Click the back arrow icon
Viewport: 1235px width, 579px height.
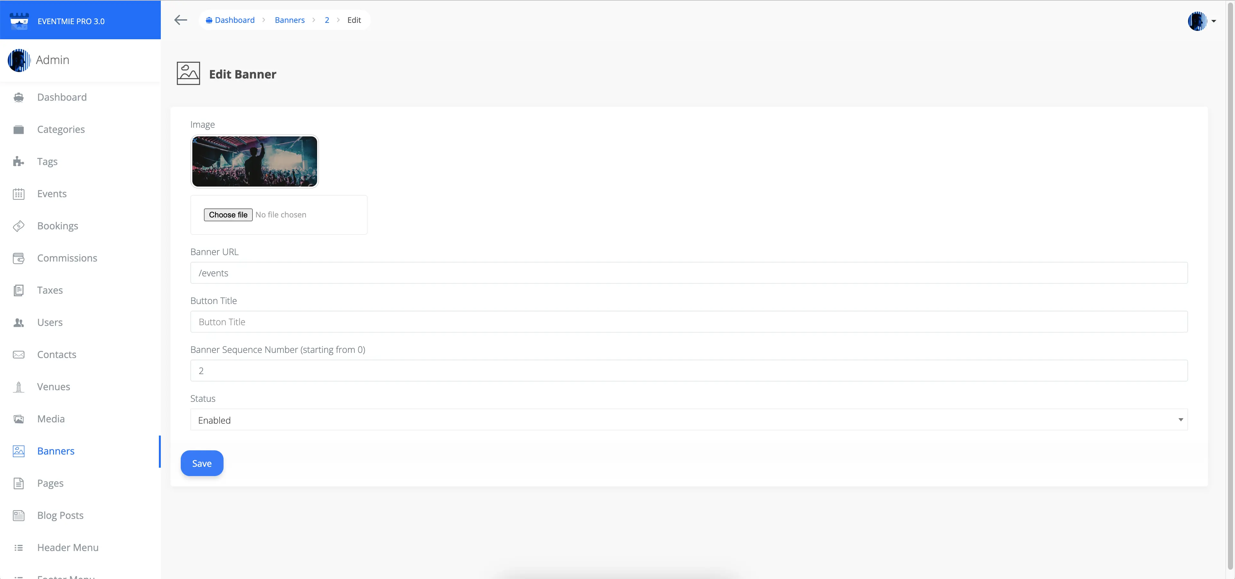[180, 20]
